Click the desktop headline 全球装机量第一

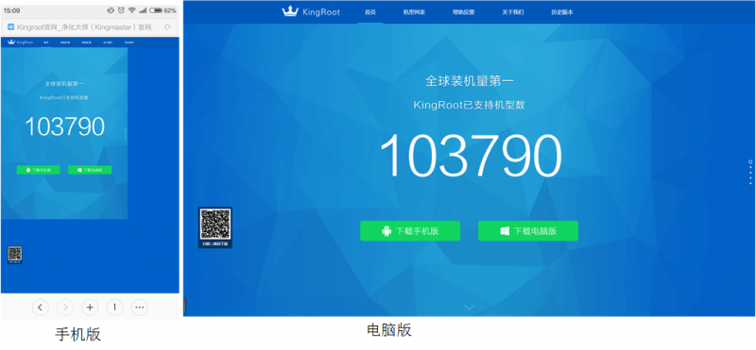tap(469, 81)
